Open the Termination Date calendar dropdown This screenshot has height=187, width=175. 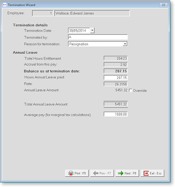coord(92,30)
